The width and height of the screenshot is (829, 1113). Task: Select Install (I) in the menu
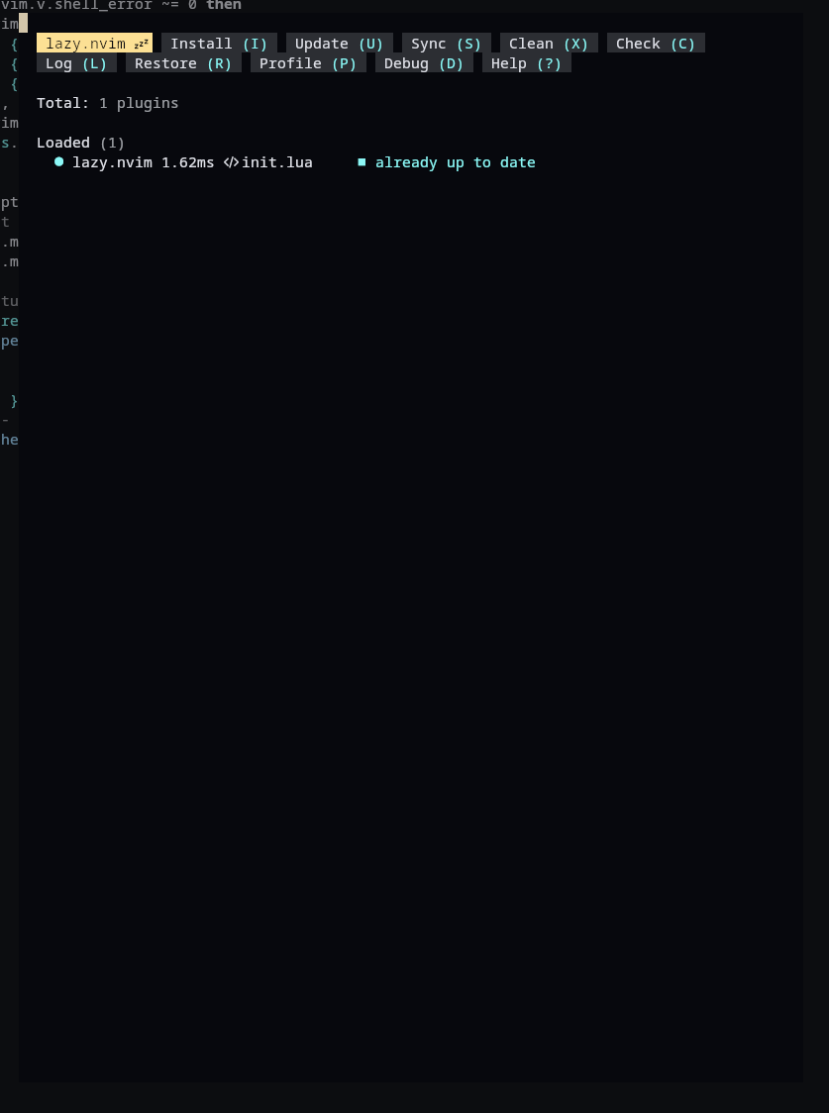219,44
